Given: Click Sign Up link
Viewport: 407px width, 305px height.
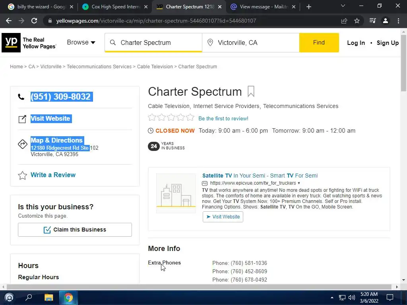Looking at the screenshot, I should [x=388, y=43].
